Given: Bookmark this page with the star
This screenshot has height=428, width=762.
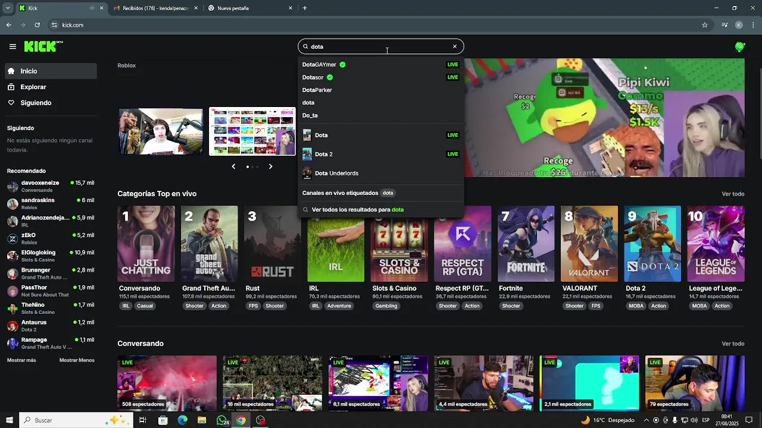Looking at the screenshot, I should click(x=705, y=25).
